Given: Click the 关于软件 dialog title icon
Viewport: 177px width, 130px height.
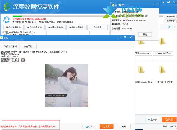Looking at the screenshot, I should point(113,5).
